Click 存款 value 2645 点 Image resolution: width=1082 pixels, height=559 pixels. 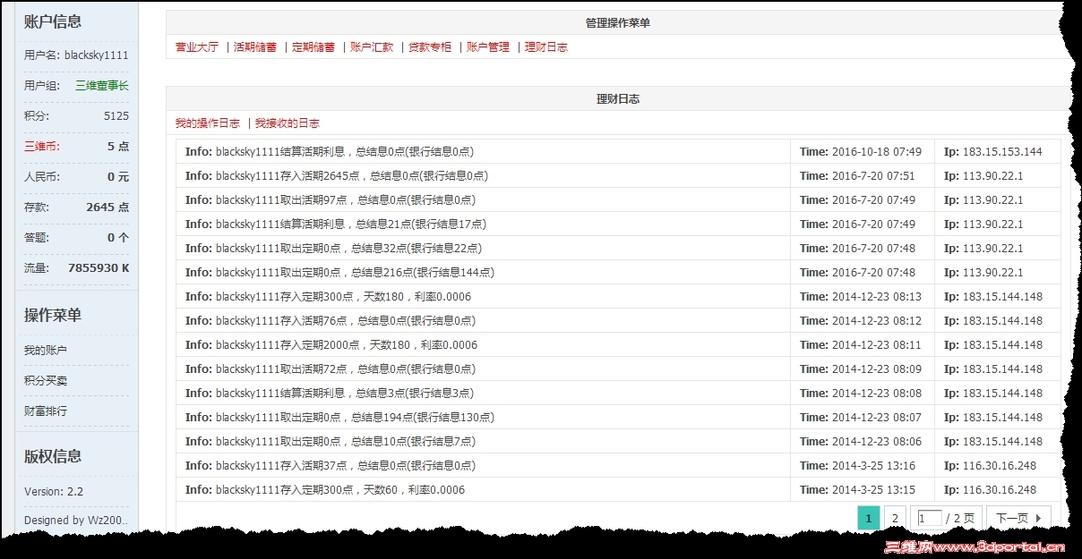point(107,208)
